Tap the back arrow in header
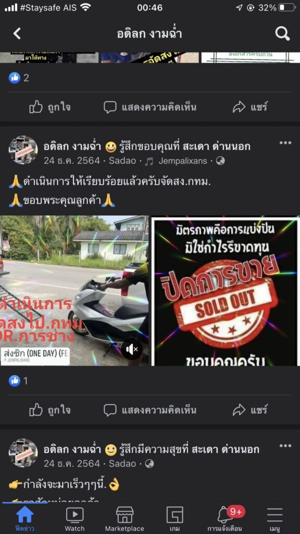 17,34
